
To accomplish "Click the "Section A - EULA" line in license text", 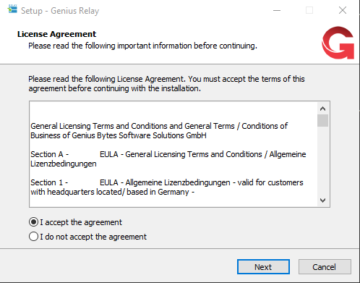I will click(168, 159).
